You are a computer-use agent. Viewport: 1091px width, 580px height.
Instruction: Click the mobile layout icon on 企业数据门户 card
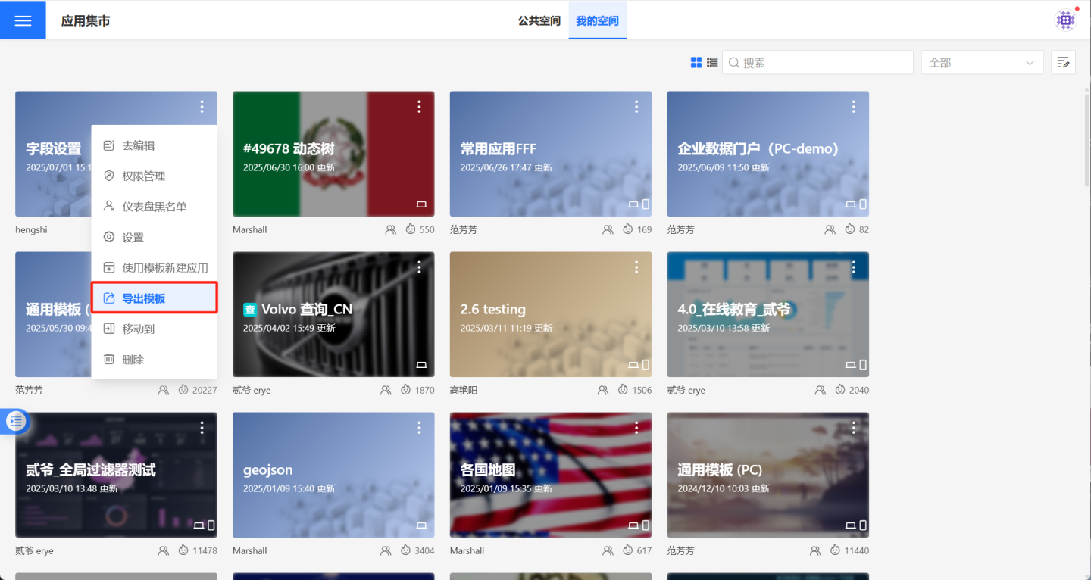[x=863, y=204]
